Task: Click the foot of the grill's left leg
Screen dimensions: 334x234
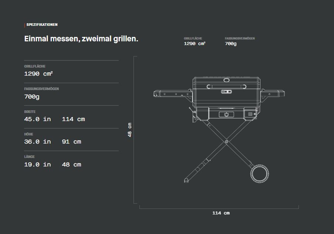Action: pos(187,180)
